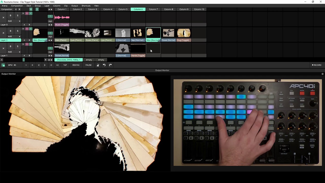The width and height of the screenshot is (325, 183).
Task: Select the Layer 2 name label
Action: coord(10,40)
